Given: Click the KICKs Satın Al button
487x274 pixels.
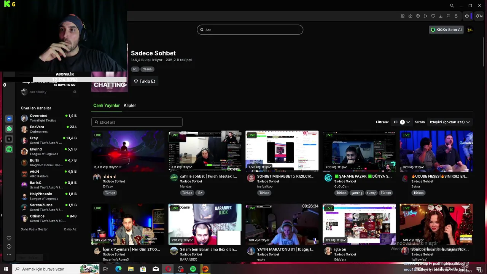Looking at the screenshot, I should pos(446,30).
